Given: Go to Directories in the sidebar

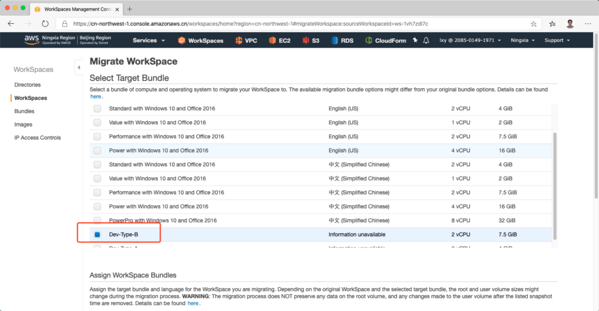Looking at the screenshot, I should [27, 85].
